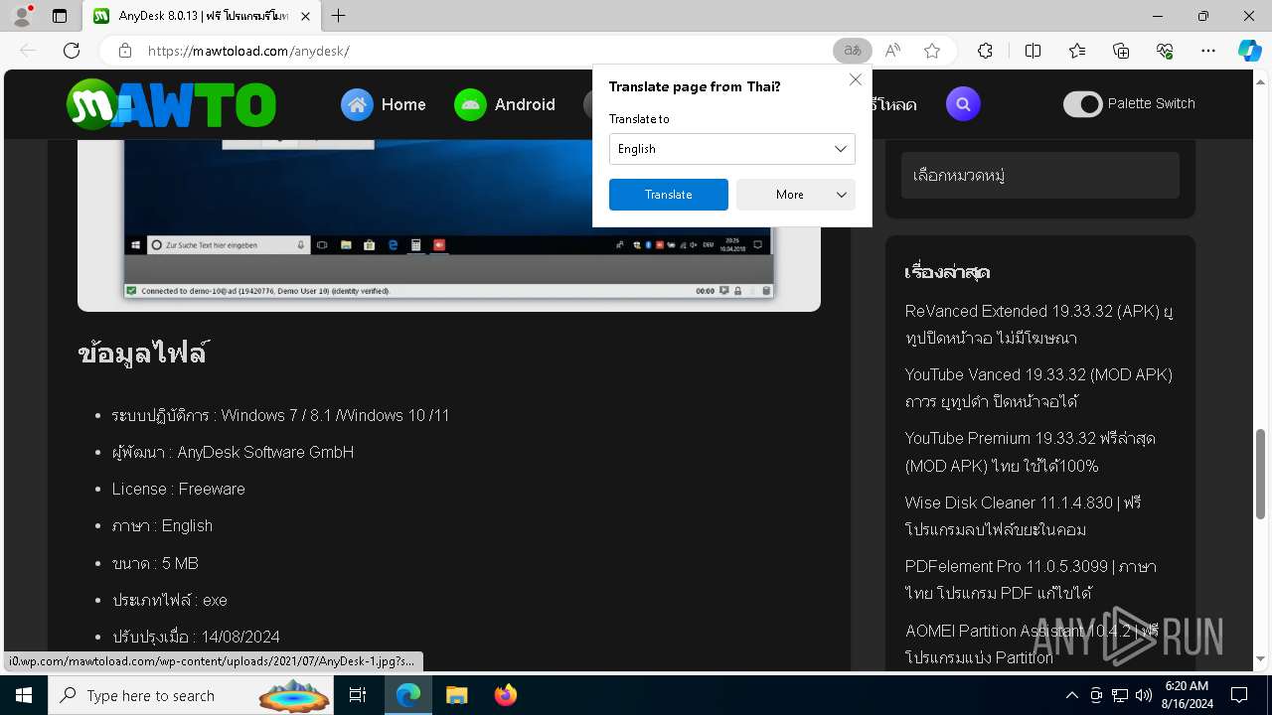The width and height of the screenshot is (1272, 715).
Task: Open ReVanced Extended 19.33.32 article link
Action: (x=1038, y=325)
